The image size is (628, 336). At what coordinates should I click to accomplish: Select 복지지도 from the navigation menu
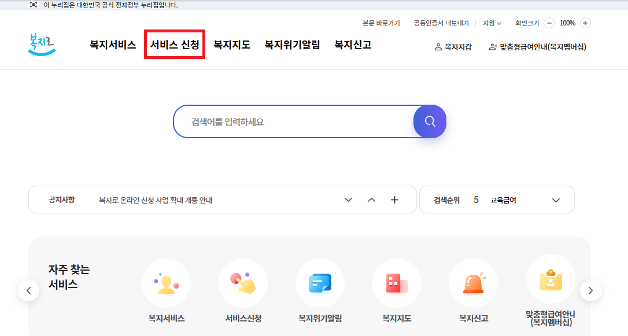tap(232, 45)
